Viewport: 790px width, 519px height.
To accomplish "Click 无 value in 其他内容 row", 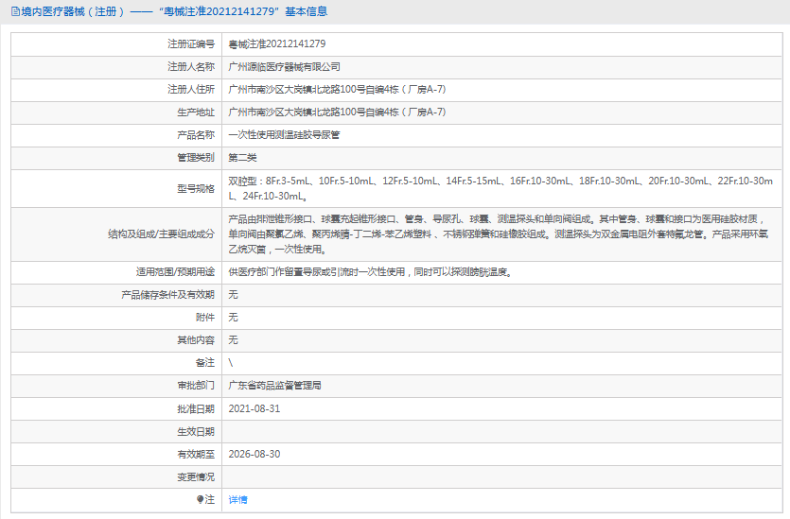I will [x=233, y=339].
